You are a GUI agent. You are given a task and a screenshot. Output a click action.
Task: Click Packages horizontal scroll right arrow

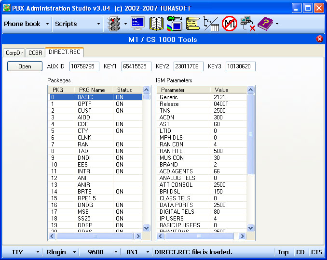tap(138, 236)
